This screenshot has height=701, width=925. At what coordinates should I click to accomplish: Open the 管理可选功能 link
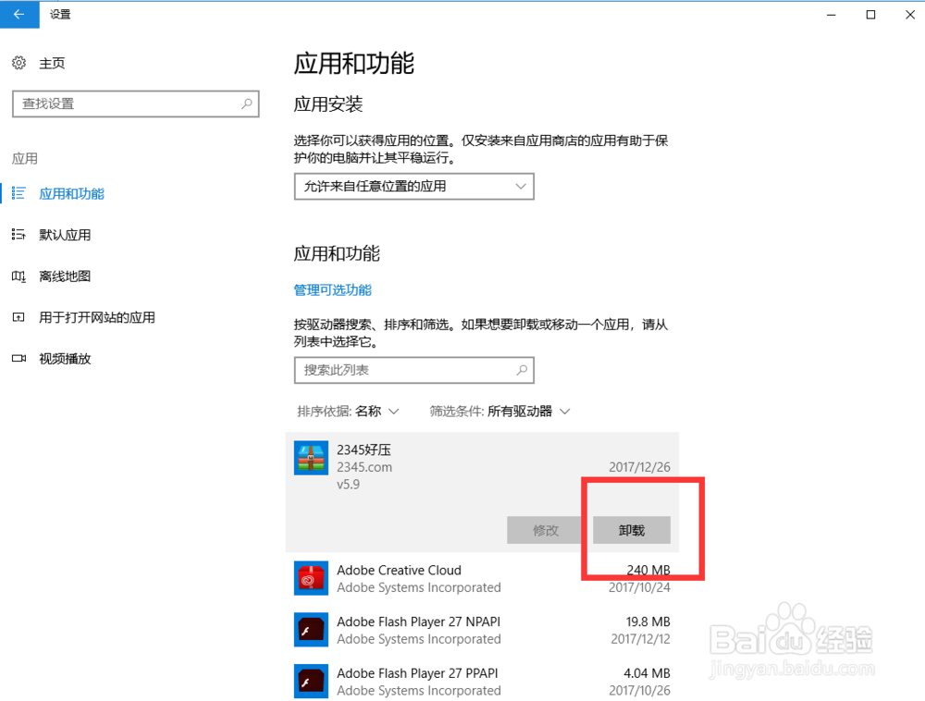333,290
